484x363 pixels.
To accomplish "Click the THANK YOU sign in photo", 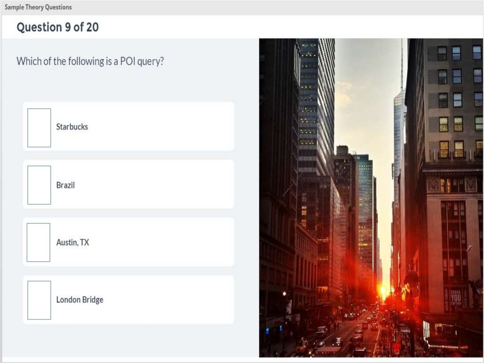I will 456,297.
